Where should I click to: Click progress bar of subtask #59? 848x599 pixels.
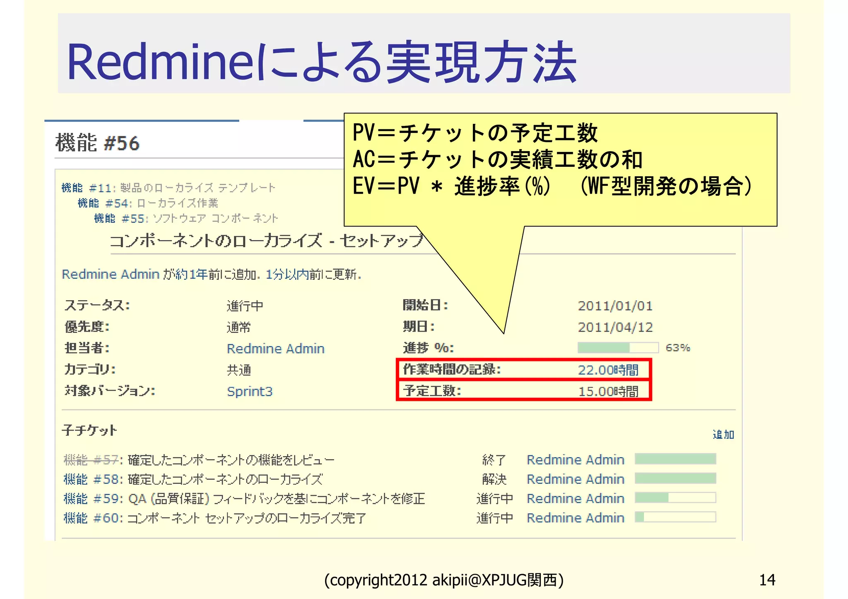(x=675, y=498)
